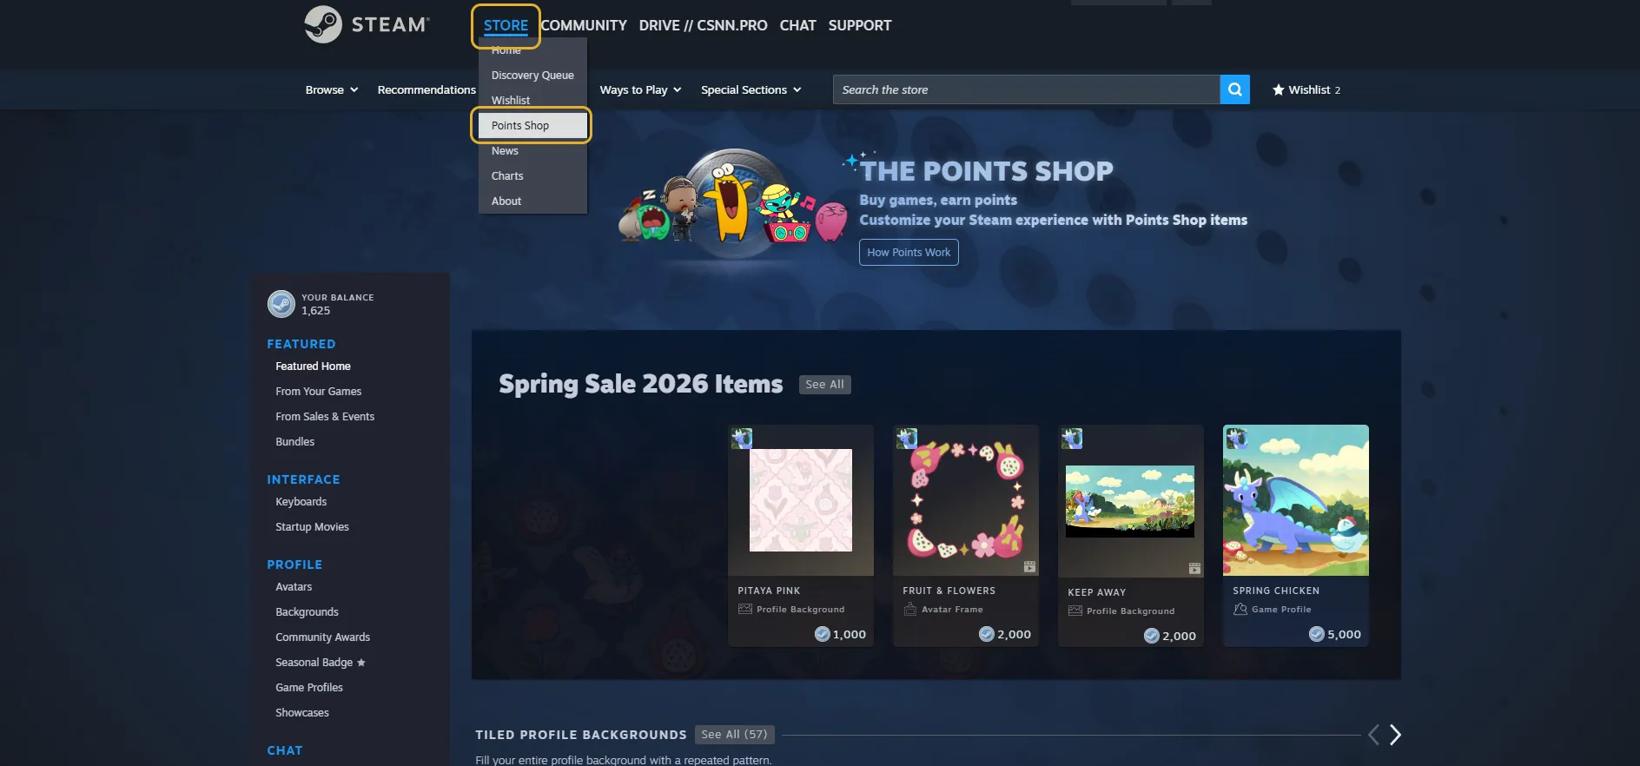Open Seasonal Badge starred sidebar item
Image resolution: width=1640 pixels, height=766 pixels.
[x=321, y=662]
